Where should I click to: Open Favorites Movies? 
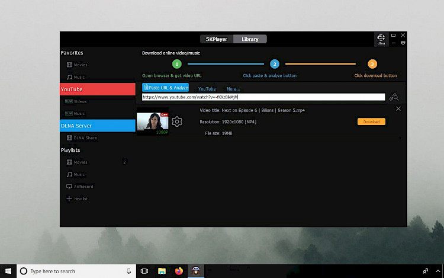77,65
